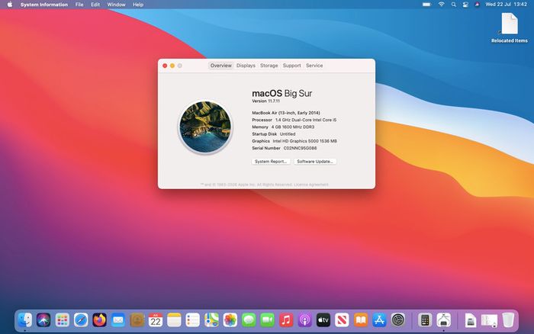Open the System Information application menu
This screenshot has width=534, height=334.
point(44,5)
